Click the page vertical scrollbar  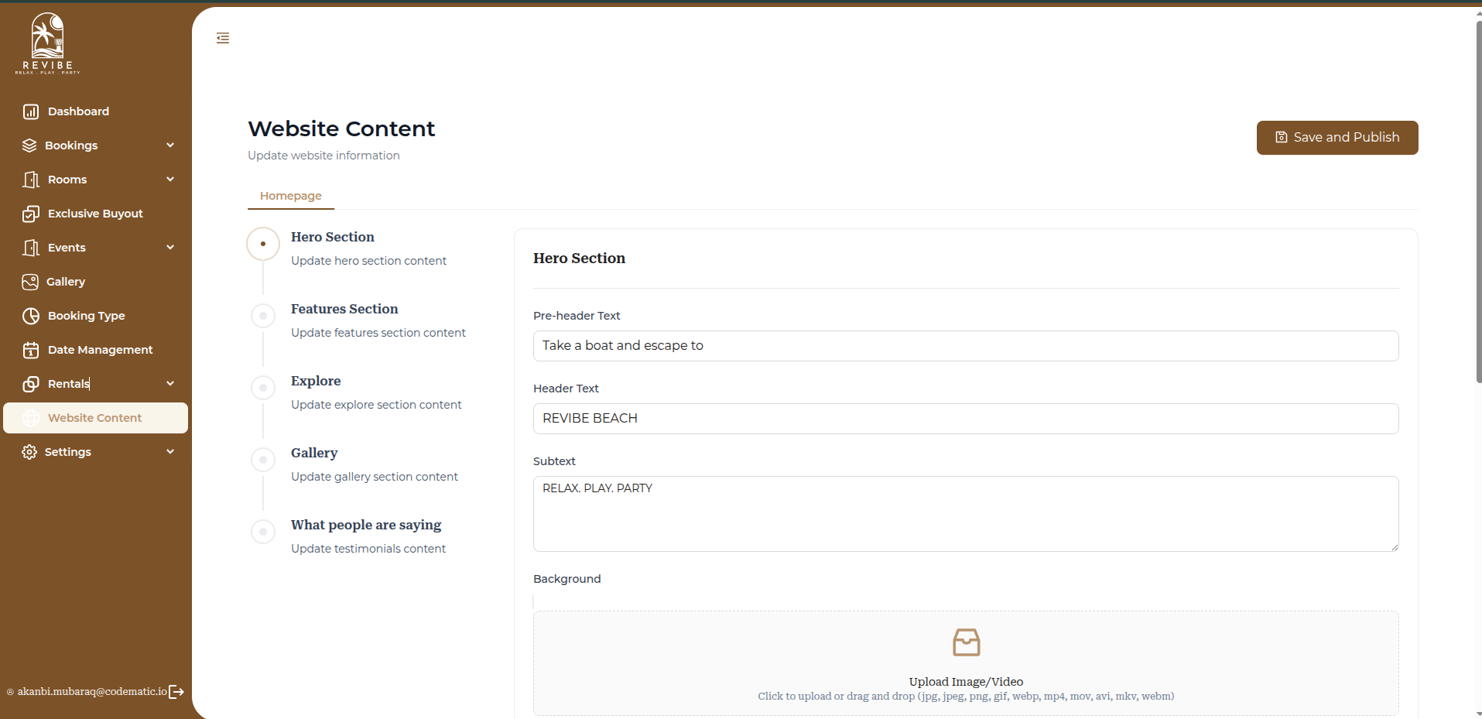pyautogui.click(x=1478, y=201)
